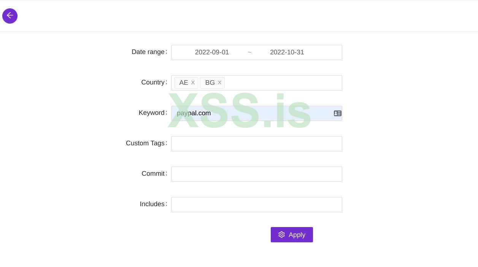The image size is (478, 267).
Task: Focus the Includes input box
Action: point(256,205)
